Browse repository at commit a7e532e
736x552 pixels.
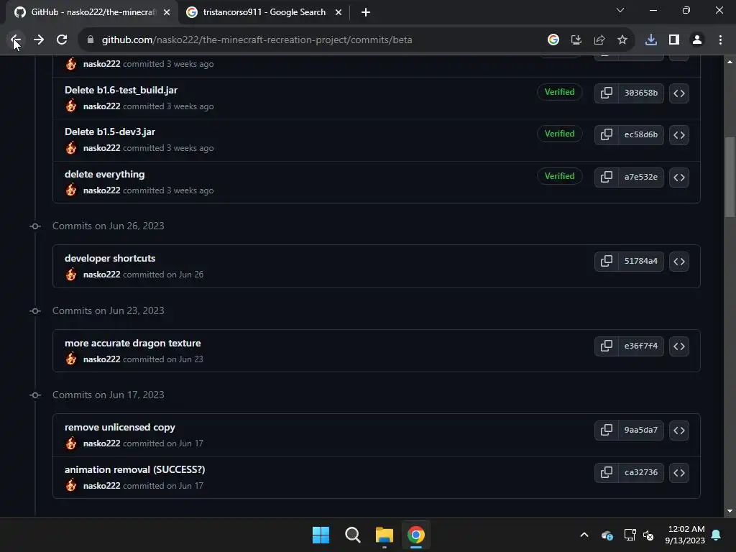678,178
